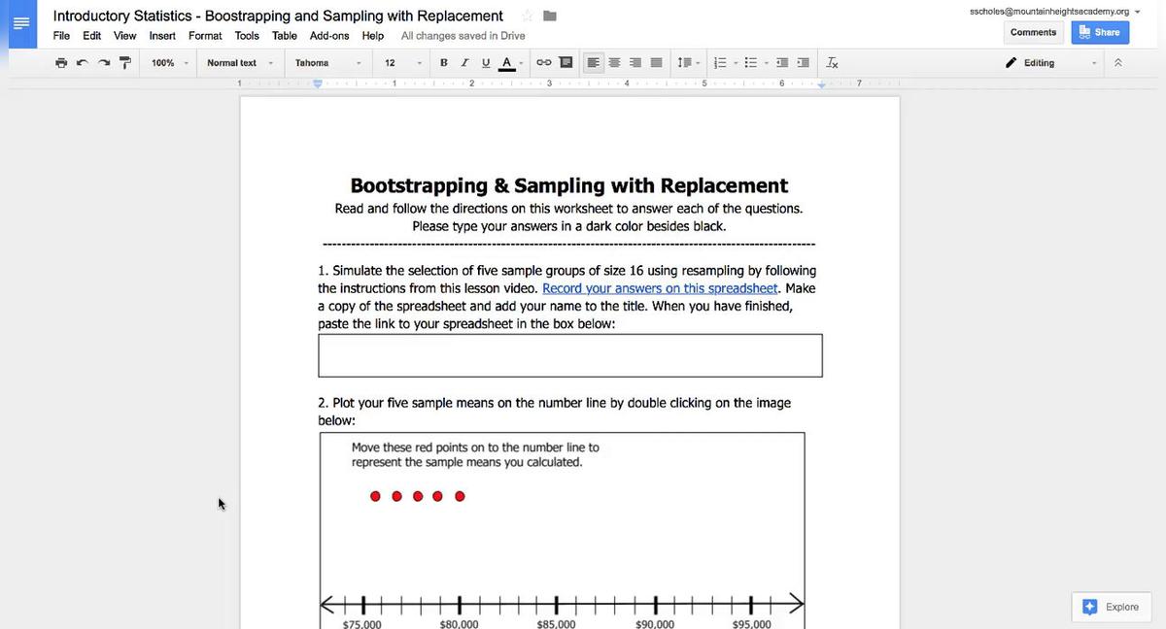Click the numbered list icon
The height and width of the screenshot is (629, 1166).
(x=720, y=63)
